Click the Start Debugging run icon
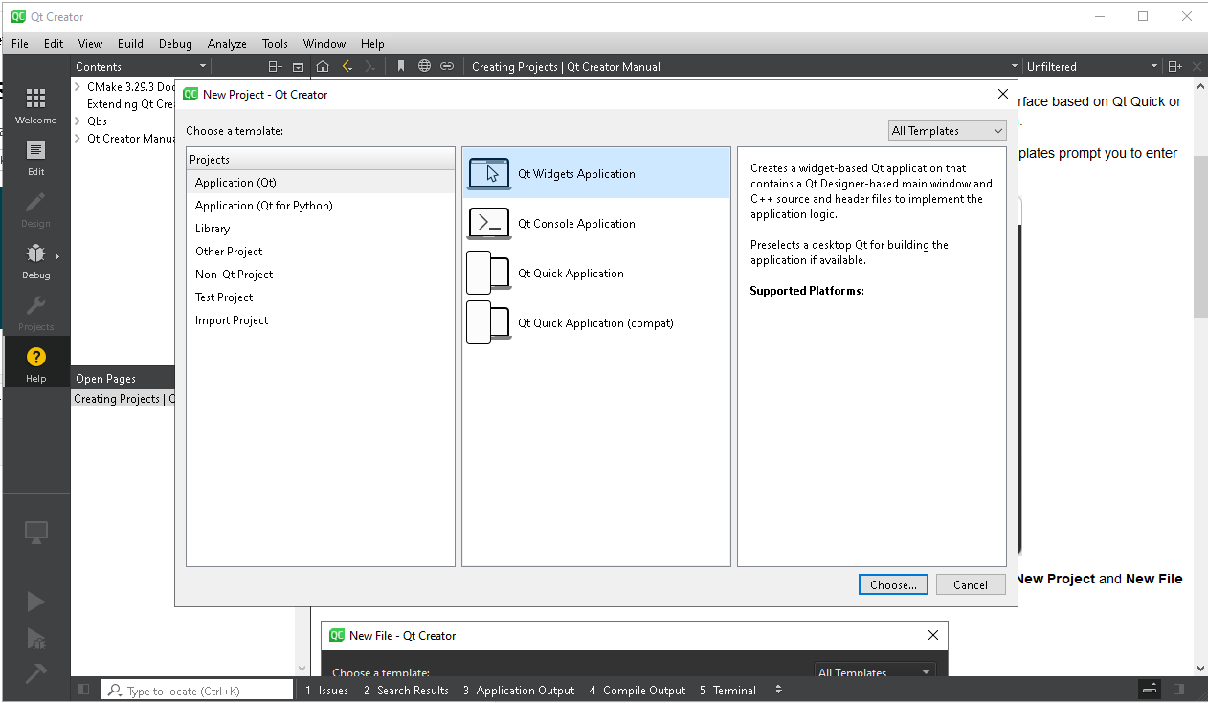This screenshot has height=703, width=1208. (35, 638)
